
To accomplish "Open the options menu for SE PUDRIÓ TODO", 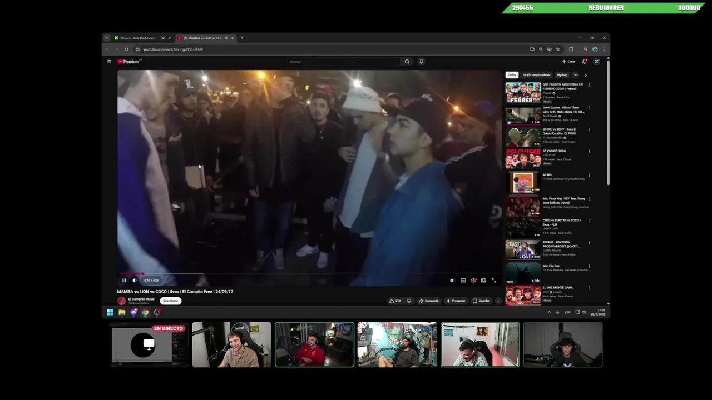I will (589, 151).
